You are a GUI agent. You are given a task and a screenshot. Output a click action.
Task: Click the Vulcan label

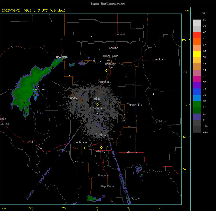(136, 198)
